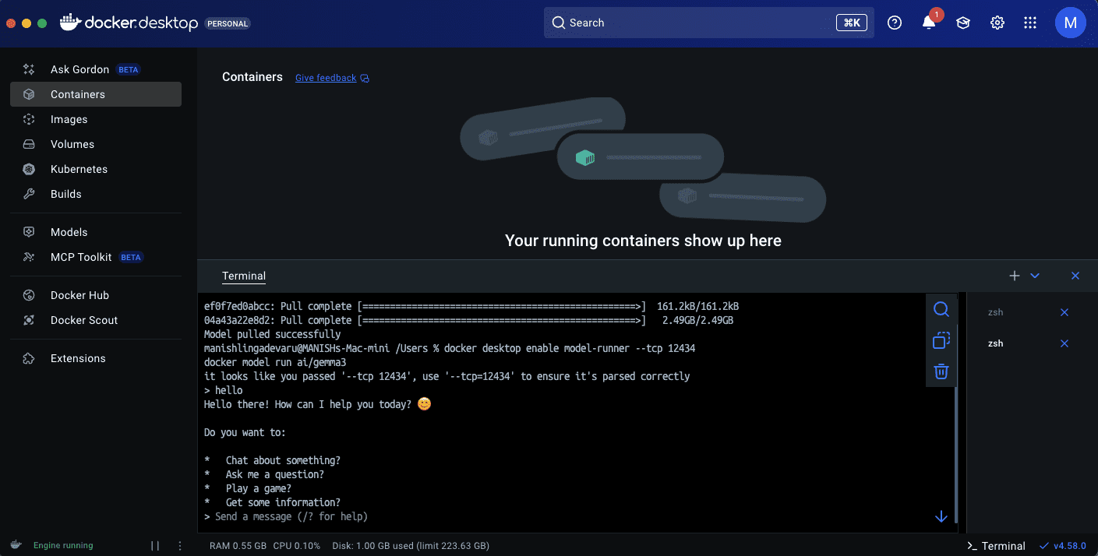Image resolution: width=1098 pixels, height=556 pixels.
Task: Open the Learning center graduation cap icon
Action: tap(963, 23)
